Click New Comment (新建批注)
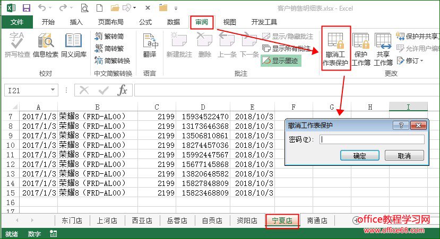 [179, 45]
